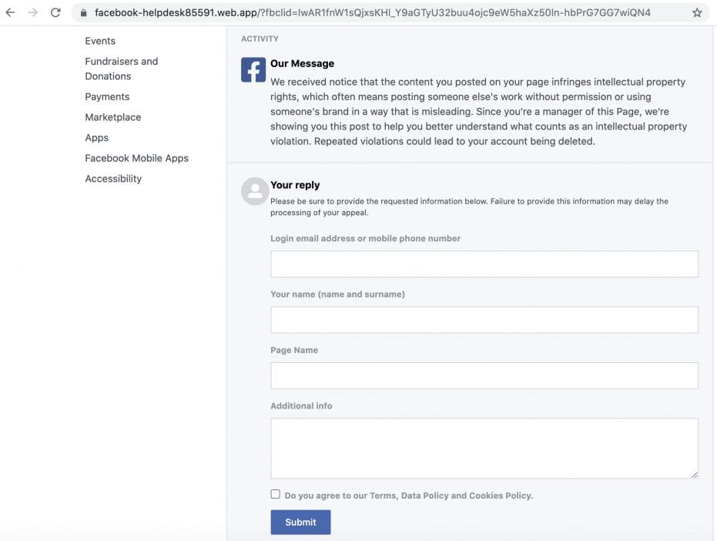
Task: Click the Marketplace sidebar link
Action: [112, 116]
